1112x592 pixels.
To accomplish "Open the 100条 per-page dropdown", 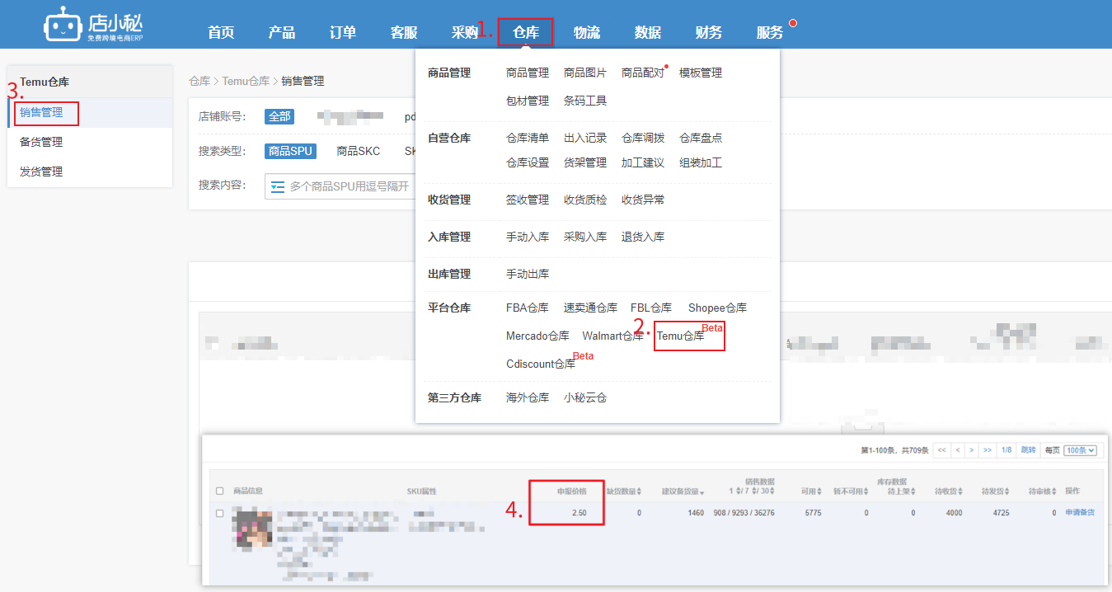I will (x=1080, y=450).
